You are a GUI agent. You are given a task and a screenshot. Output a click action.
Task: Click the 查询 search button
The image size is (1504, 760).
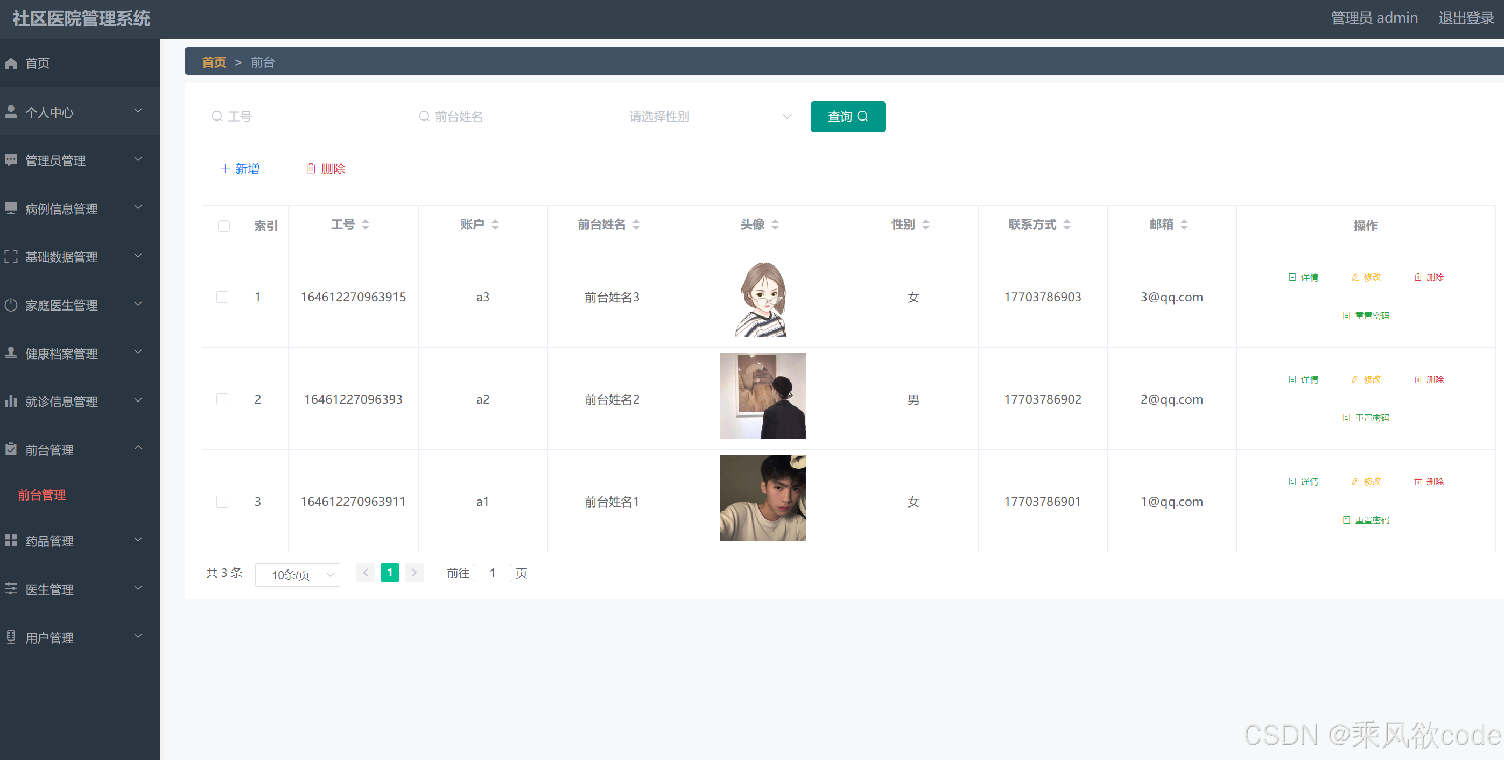pos(847,117)
